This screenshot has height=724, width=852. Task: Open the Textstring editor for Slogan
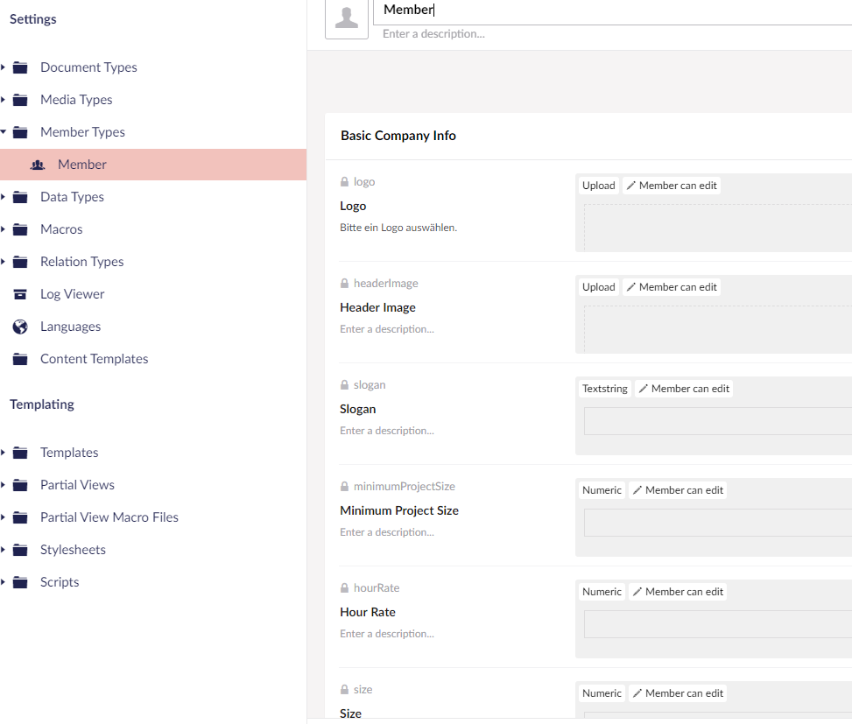click(604, 388)
